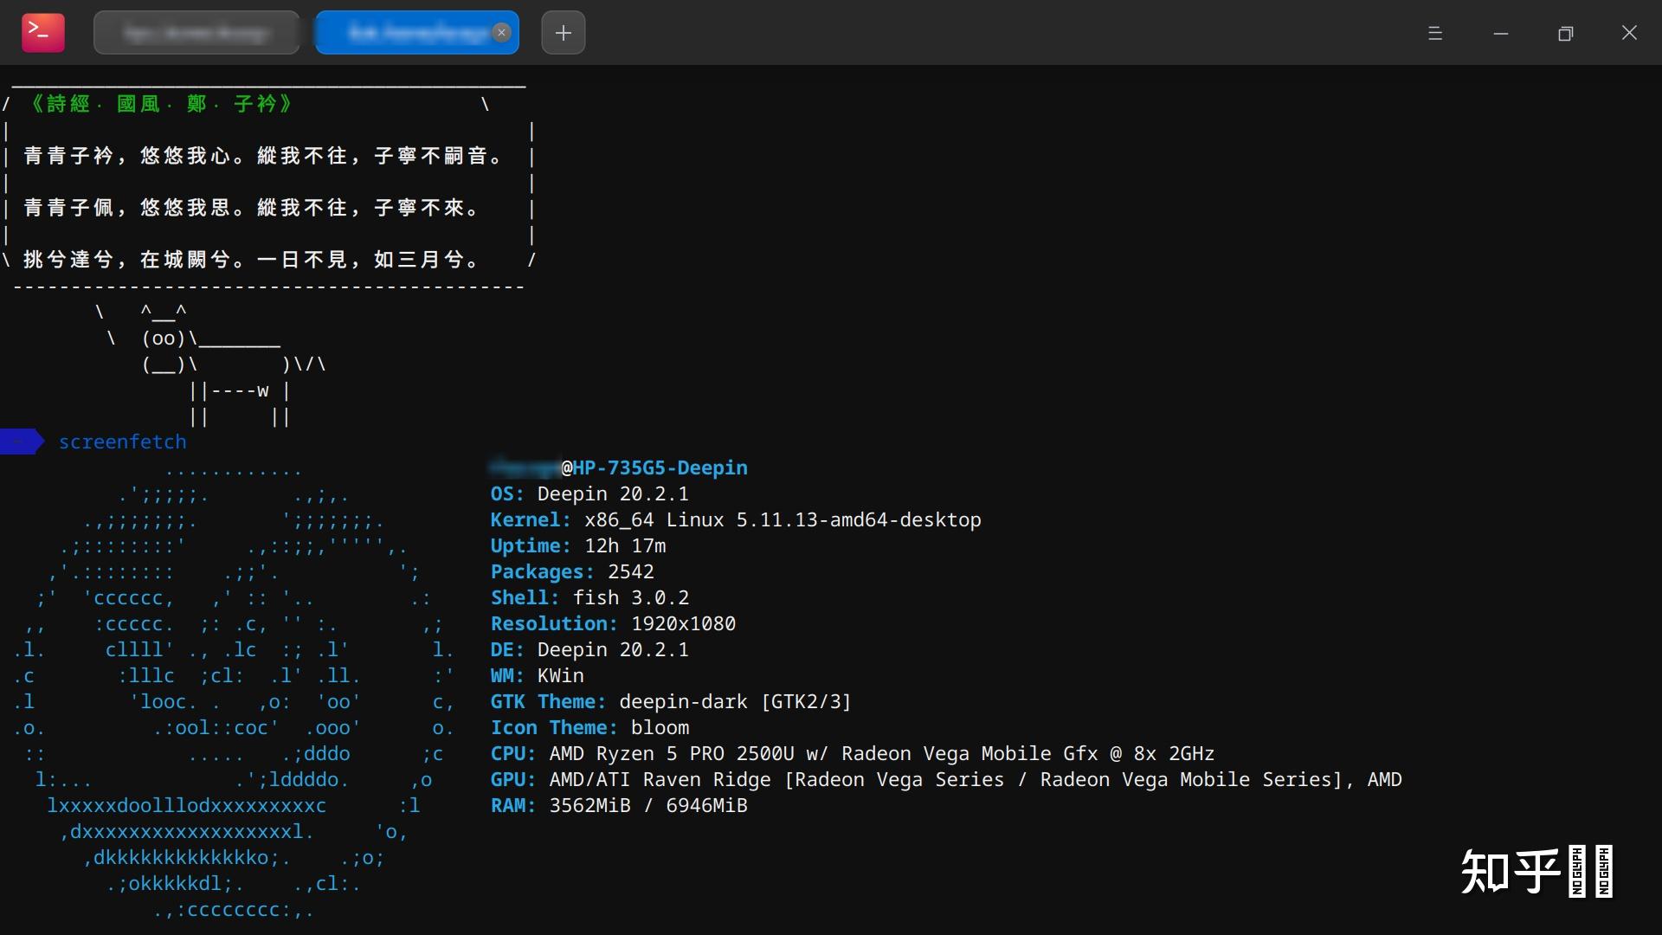Open the terminal hamburger menu
1662x935 pixels.
1435,33
